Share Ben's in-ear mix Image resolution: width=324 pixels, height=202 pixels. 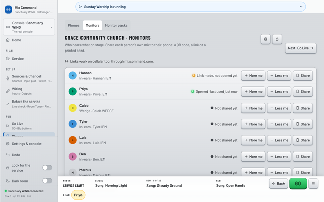[x=303, y=156]
